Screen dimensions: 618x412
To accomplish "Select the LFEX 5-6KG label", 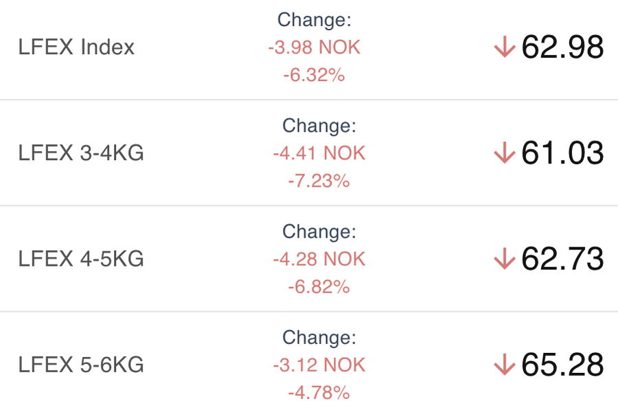I will coord(81,365).
